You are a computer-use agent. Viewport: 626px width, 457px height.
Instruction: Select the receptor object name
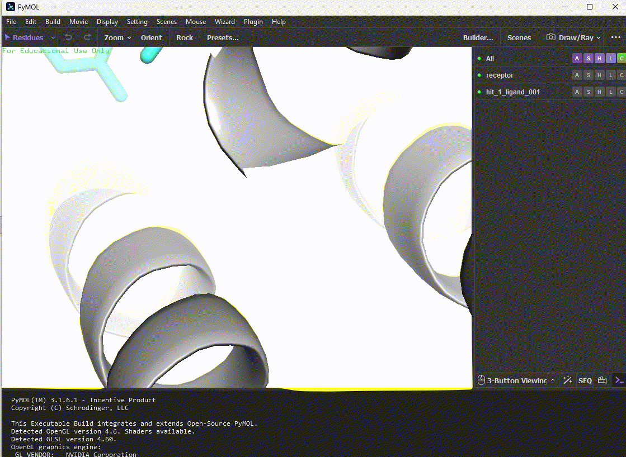coord(500,75)
